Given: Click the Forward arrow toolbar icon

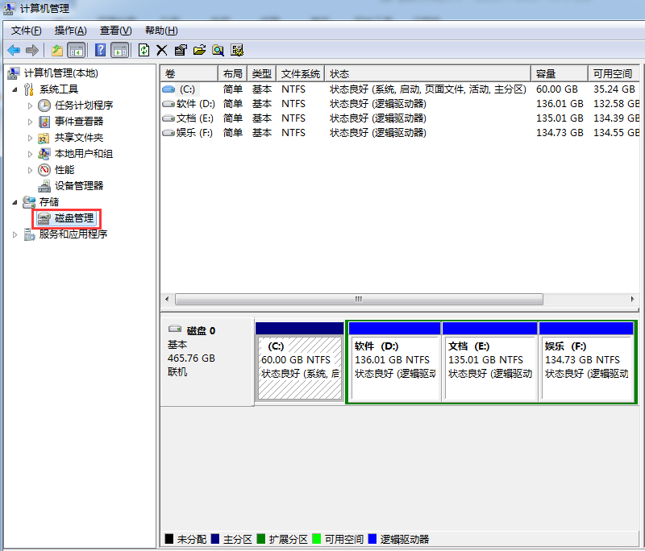Looking at the screenshot, I should tap(32, 50).
